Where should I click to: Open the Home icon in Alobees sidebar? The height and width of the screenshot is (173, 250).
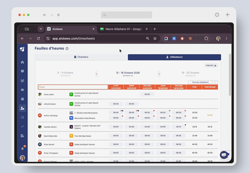[x=22, y=62]
